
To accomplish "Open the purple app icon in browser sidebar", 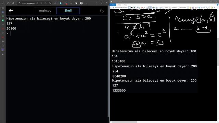I will click(3, 50).
